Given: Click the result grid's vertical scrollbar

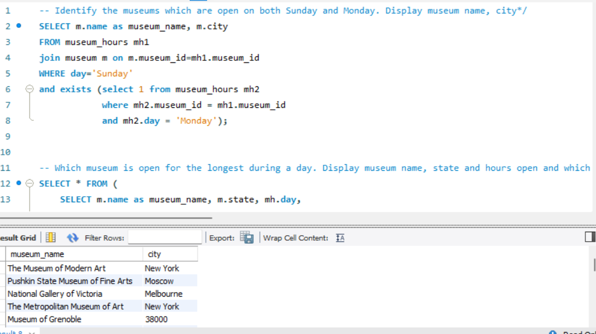Looking at the screenshot, I should tap(593, 265).
